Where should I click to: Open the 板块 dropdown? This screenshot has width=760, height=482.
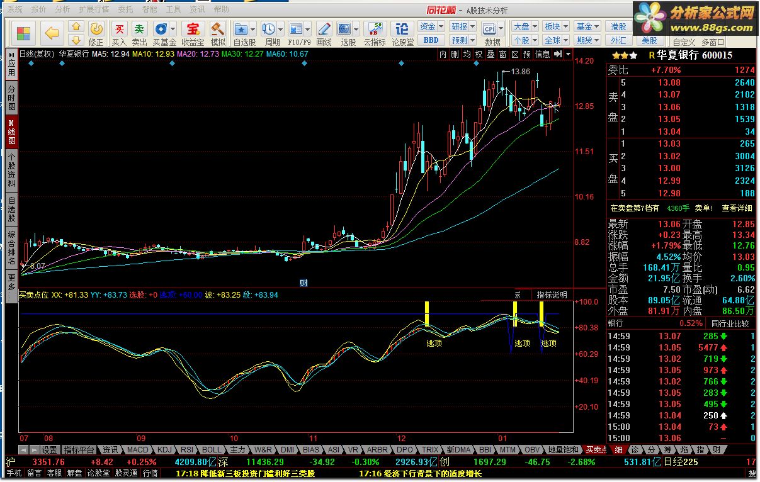[x=556, y=26]
